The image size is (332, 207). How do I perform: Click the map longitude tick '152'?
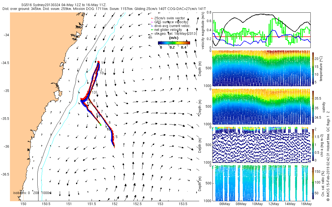[x=115, y=204]
